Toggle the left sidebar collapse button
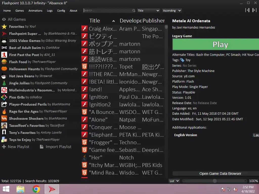This screenshot has height=194, width=259. click(x=247, y=10)
